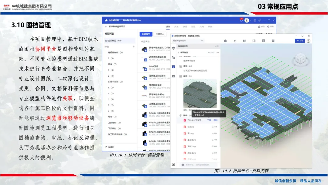Click the building floors icon in viewer toolbar

(244, 41)
